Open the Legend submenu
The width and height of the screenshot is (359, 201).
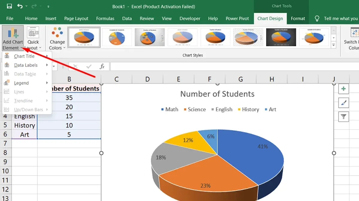[27, 83]
